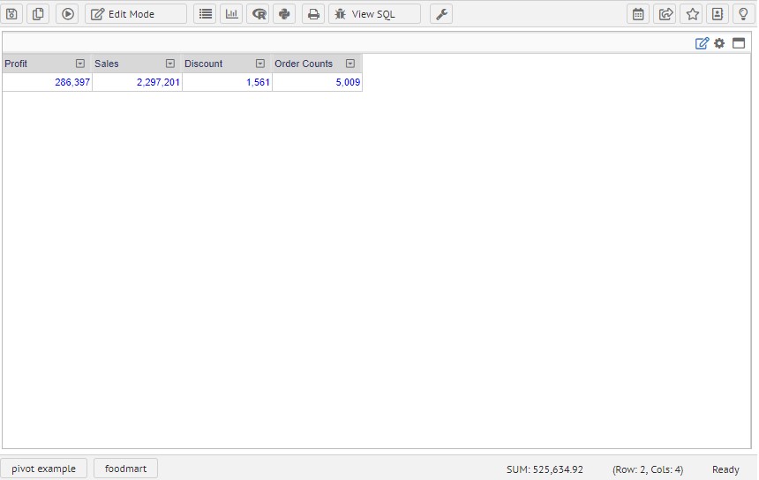
Task: Click the 1,561 discount value
Action: [258, 82]
